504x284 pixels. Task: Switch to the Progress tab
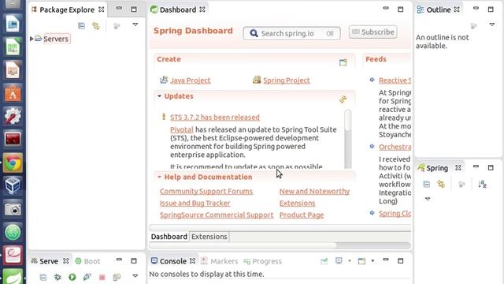tap(262, 261)
